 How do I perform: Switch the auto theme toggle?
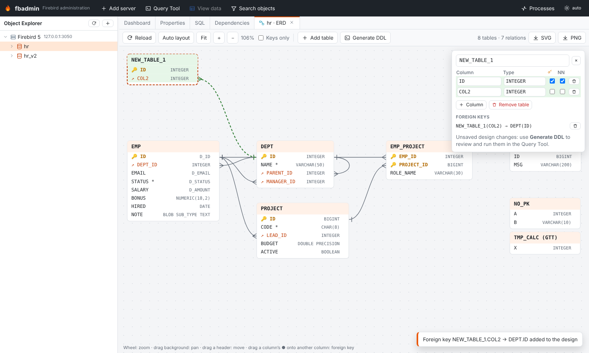click(573, 8)
